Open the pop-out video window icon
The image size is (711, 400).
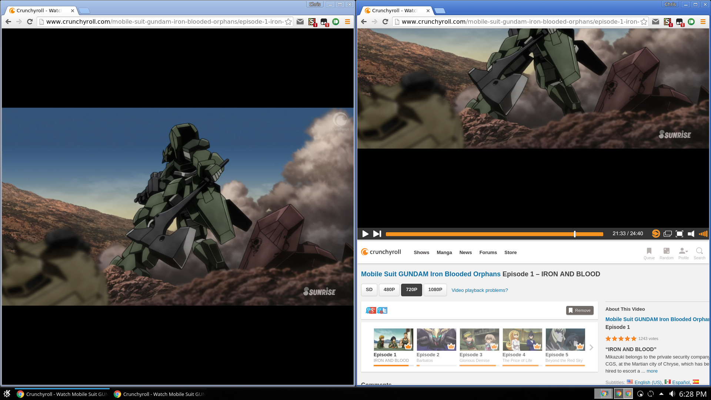point(667,234)
